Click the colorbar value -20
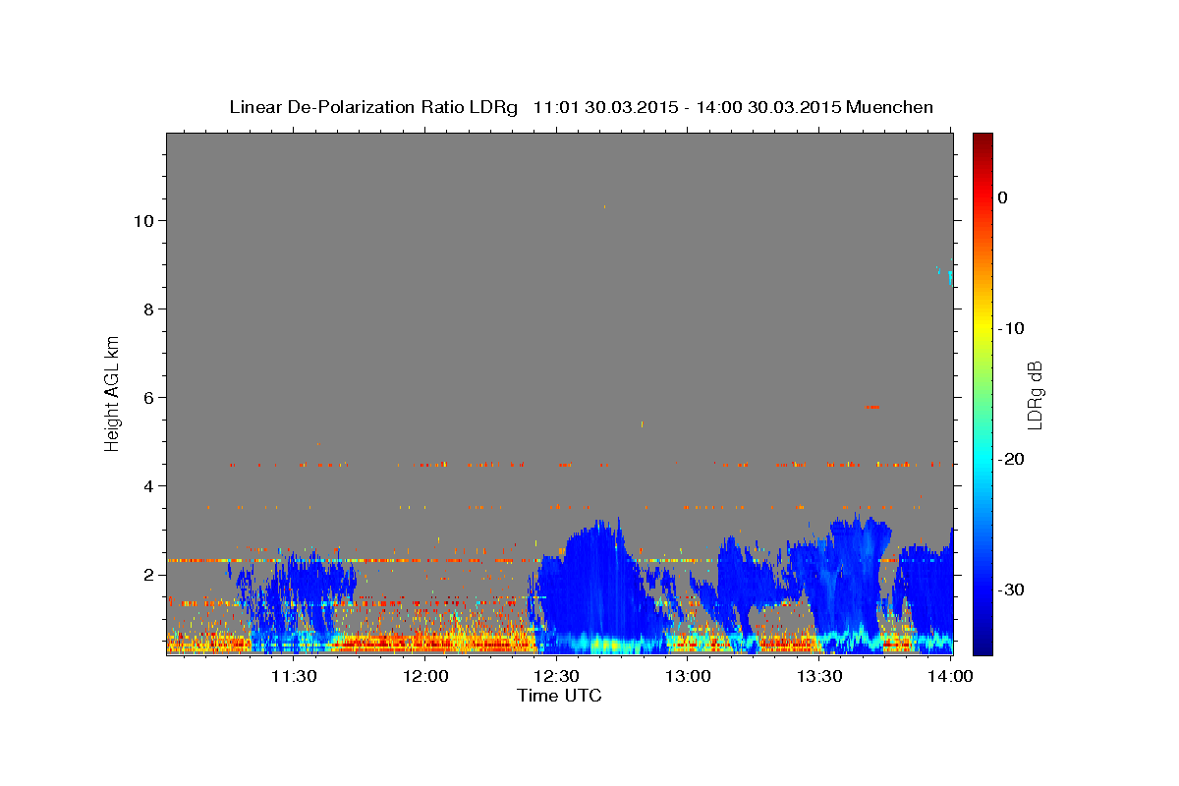The image size is (1179, 786). pos(1010,459)
